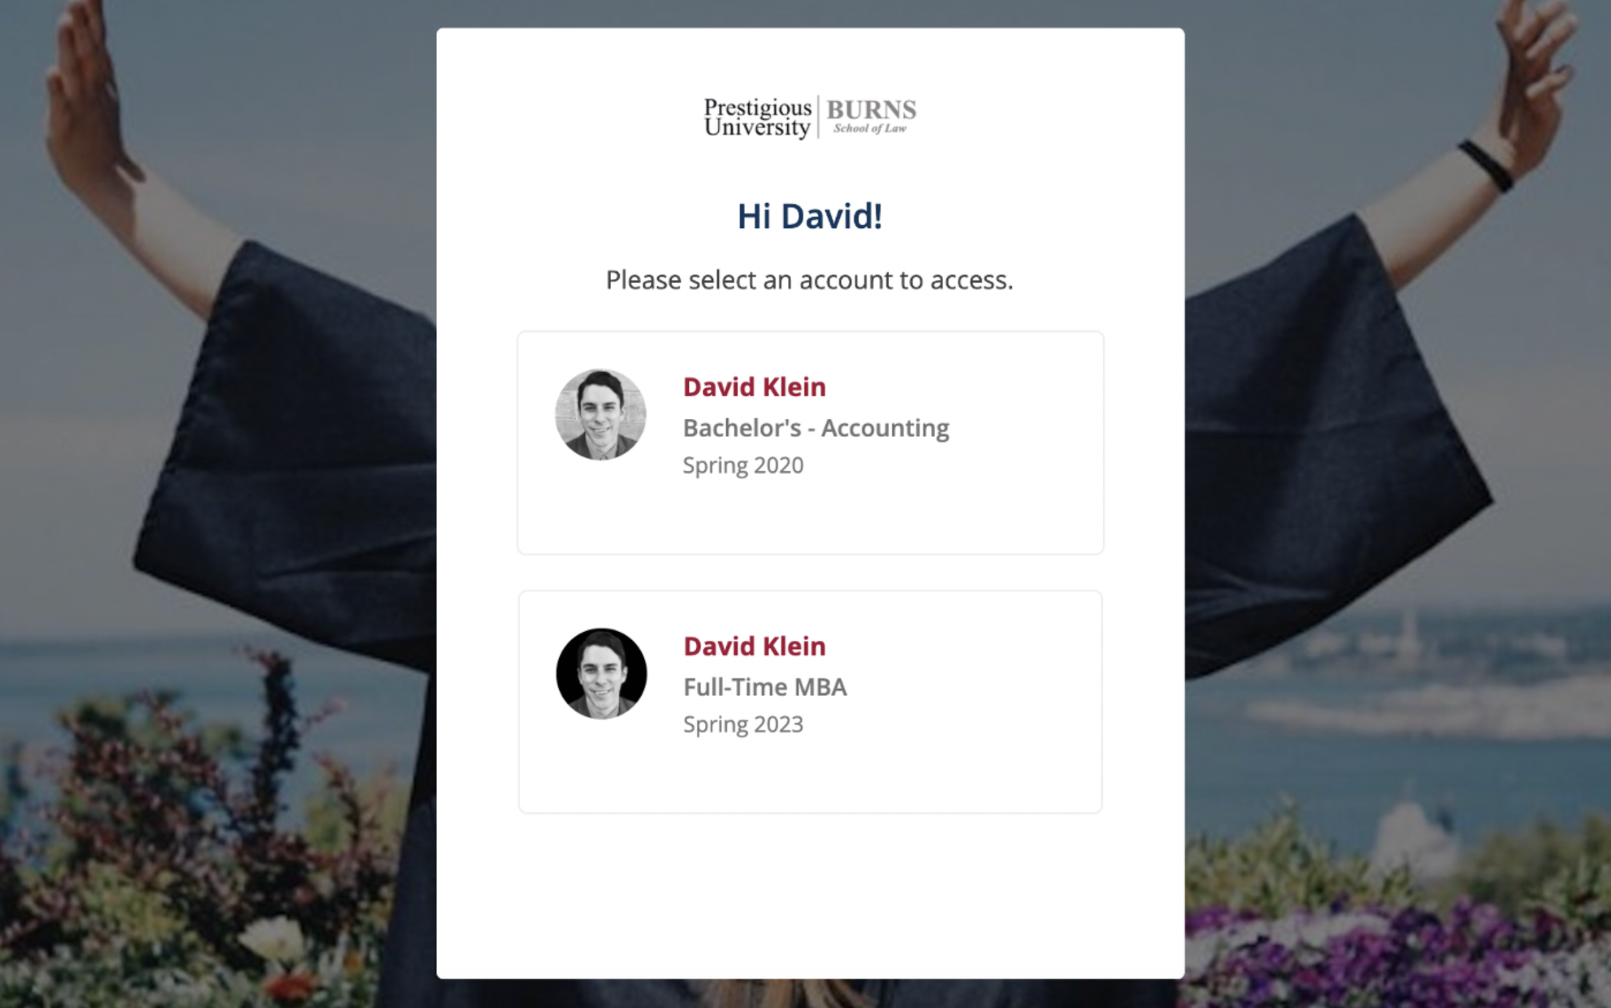Click the BURNS School of Law logo
The image size is (1611, 1008).
click(x=871, y=117)
